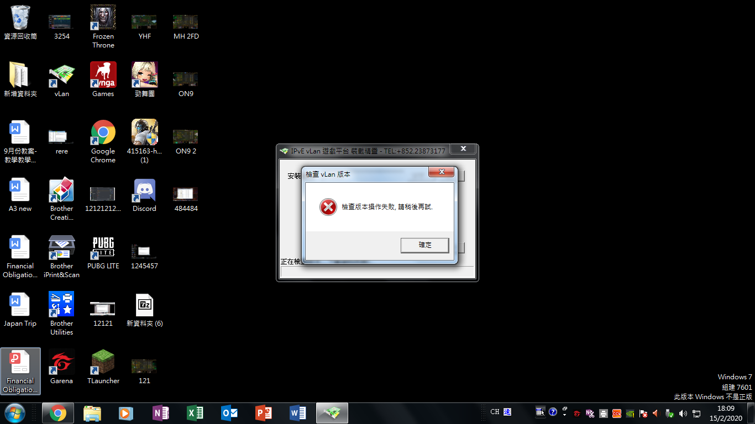This screenshot has height=424, width=755.
Task: Click the Garena tray icon
Action: 577,414
